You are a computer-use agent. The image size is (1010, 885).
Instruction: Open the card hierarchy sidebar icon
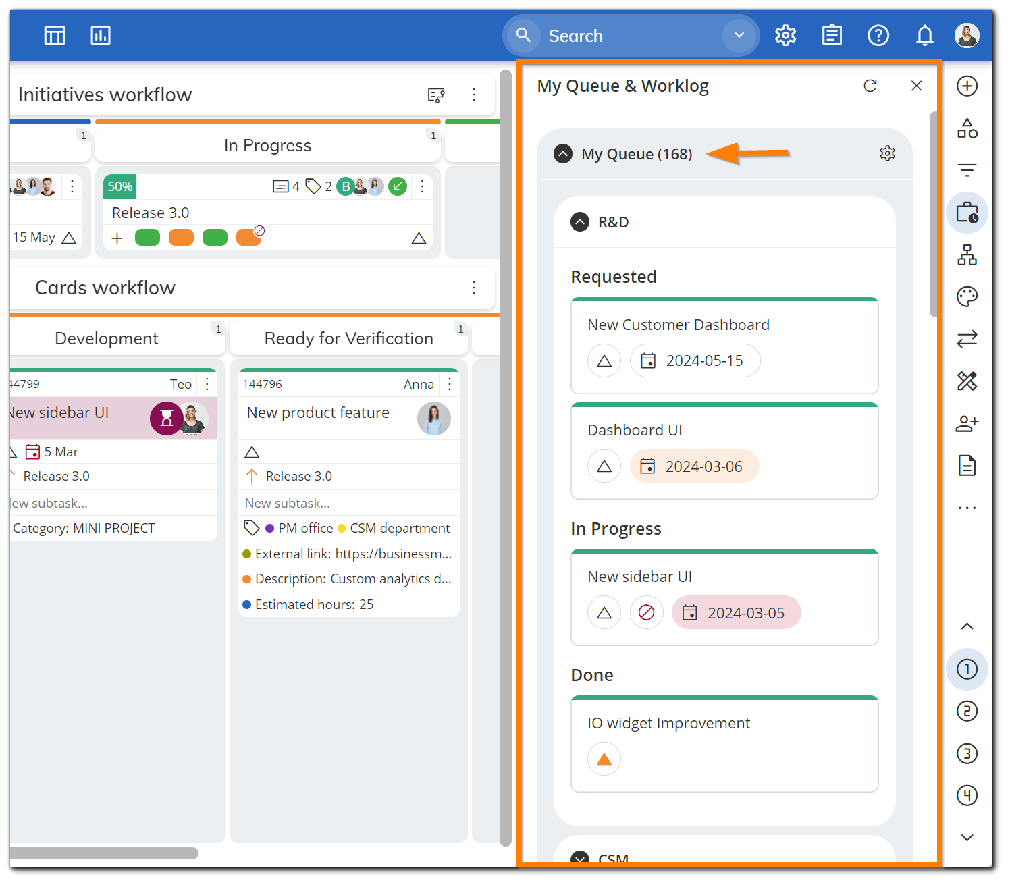click(x=967, y=254)
